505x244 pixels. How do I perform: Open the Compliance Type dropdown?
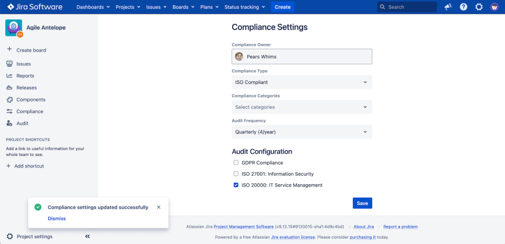(x=301, y=82)
